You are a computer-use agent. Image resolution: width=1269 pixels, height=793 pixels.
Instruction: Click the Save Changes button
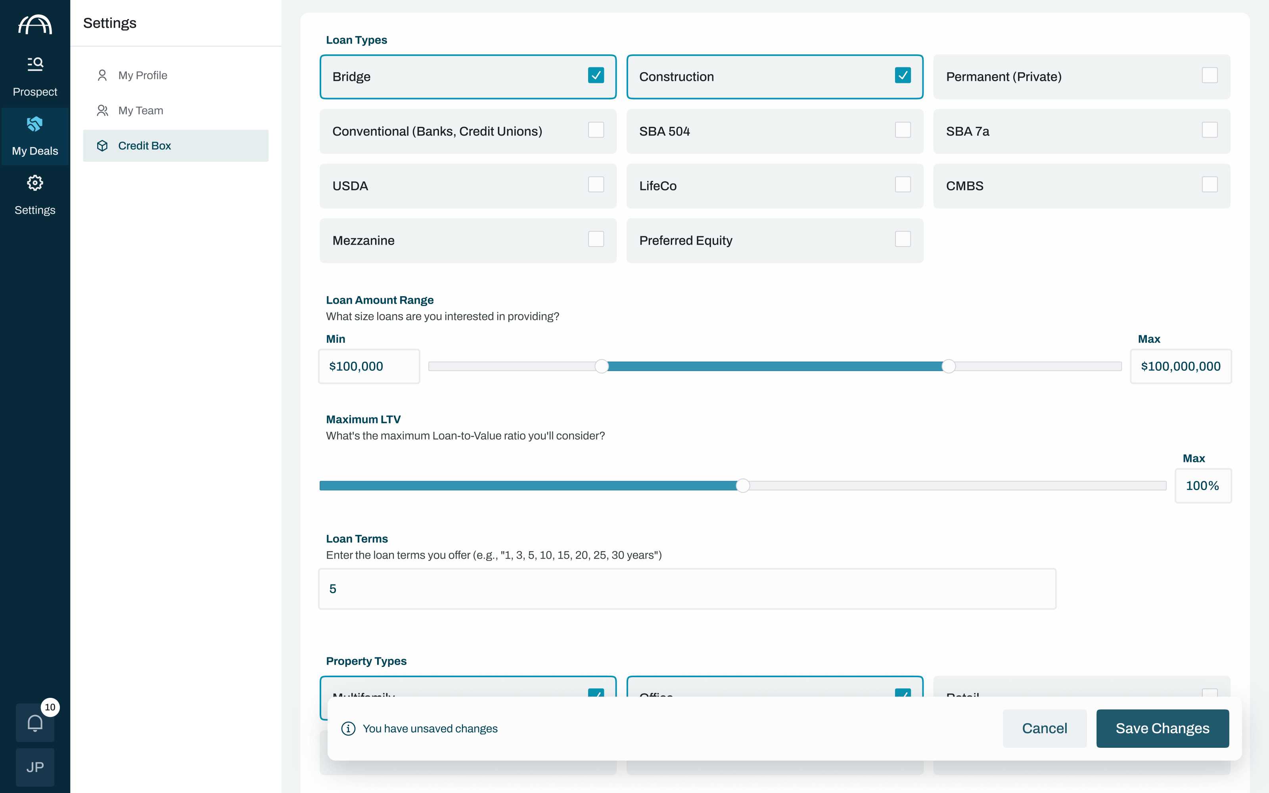click(1162, 728)
